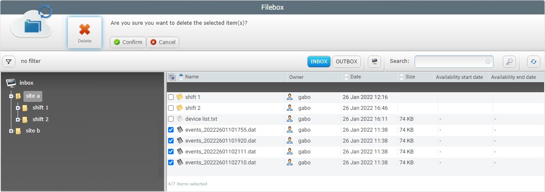Screen dimensions: 545x192
Task: Open the filter funnel button
Action: click(x=9, y=62)
